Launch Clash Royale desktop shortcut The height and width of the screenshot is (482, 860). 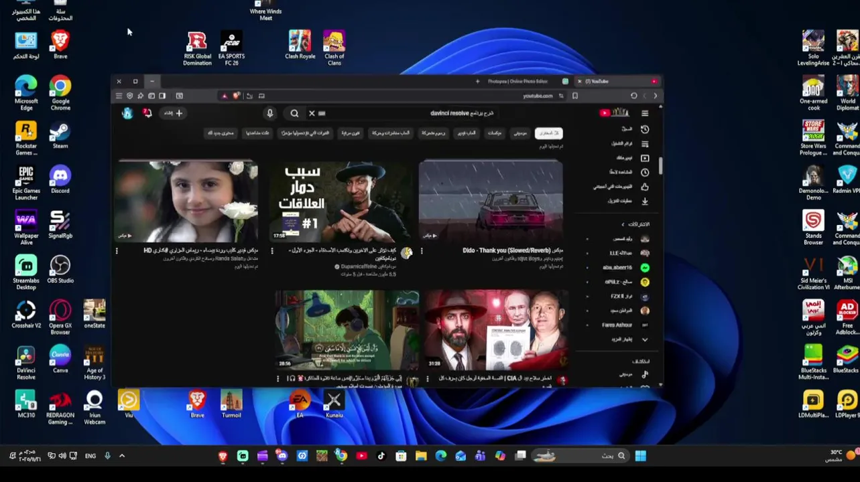(x=300, y=45)
